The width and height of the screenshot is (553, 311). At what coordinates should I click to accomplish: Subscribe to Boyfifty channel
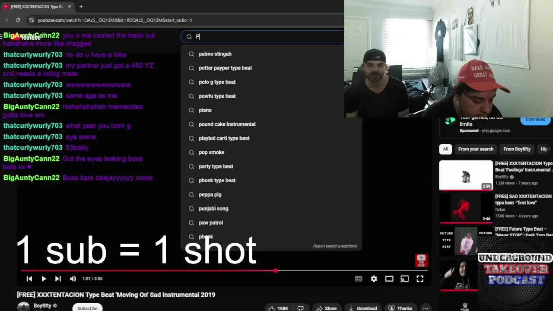87,308
